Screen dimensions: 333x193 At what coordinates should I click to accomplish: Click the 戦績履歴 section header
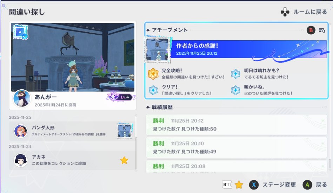tap(162, 107)
